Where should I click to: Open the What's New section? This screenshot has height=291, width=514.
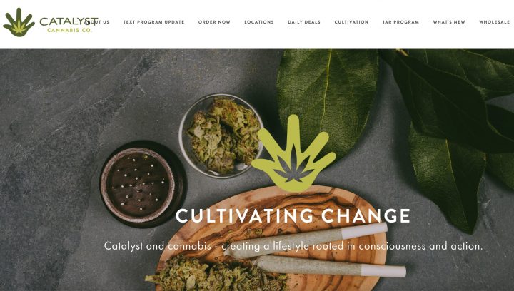pyautogui.click(x=449, y=22)
